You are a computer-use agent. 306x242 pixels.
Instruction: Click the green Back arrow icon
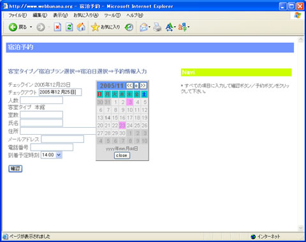point(13,27)
